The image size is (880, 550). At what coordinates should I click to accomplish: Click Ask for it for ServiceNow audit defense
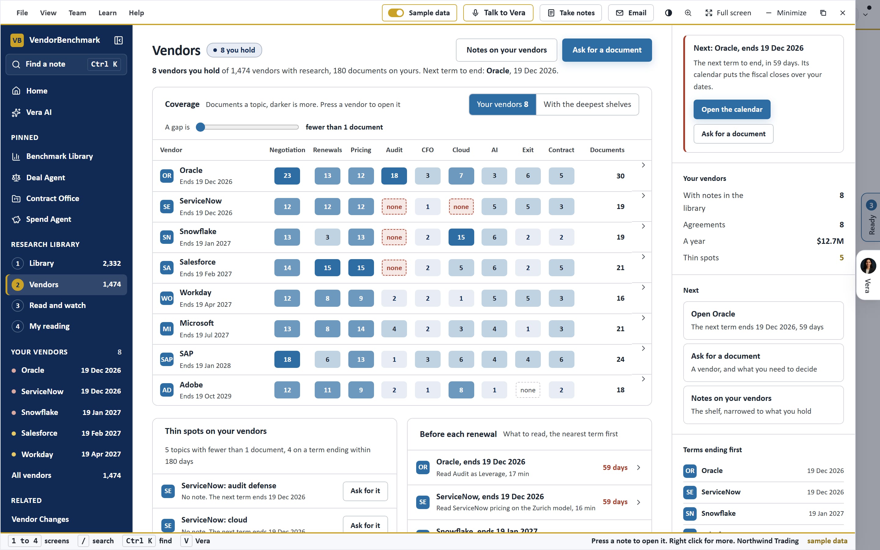[365, 491]
